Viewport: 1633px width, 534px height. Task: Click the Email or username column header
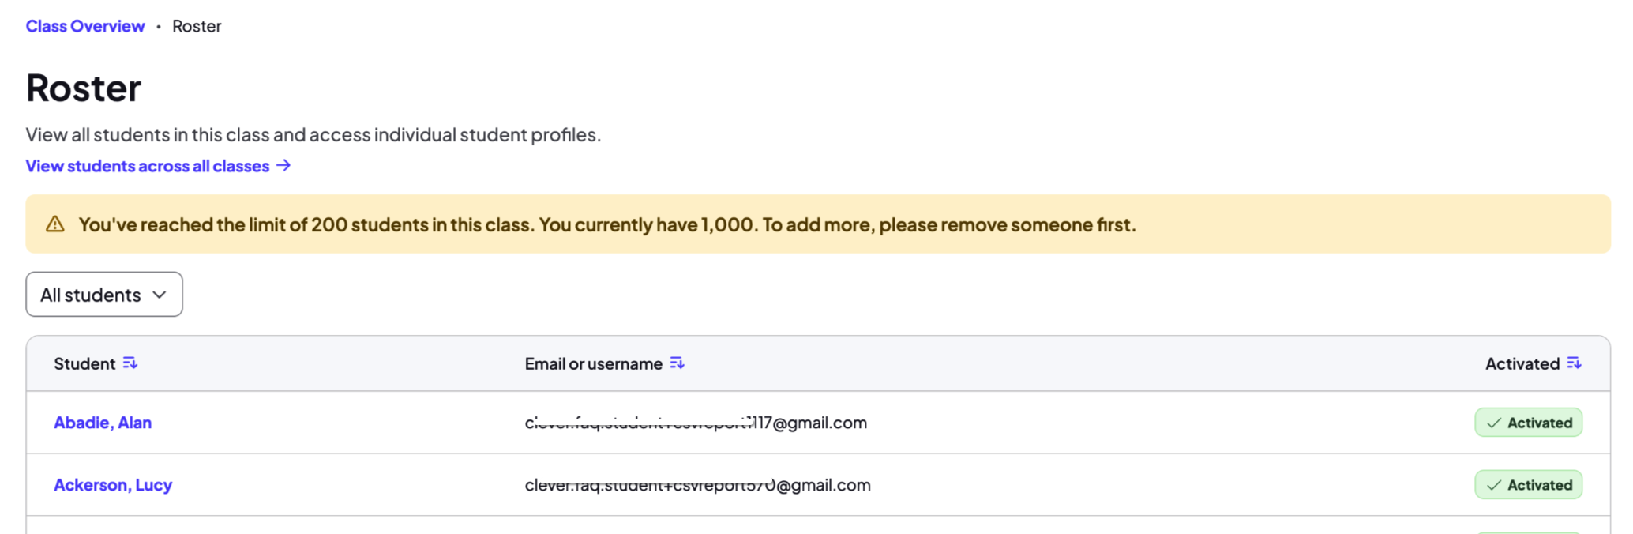(x=594, y=363)
